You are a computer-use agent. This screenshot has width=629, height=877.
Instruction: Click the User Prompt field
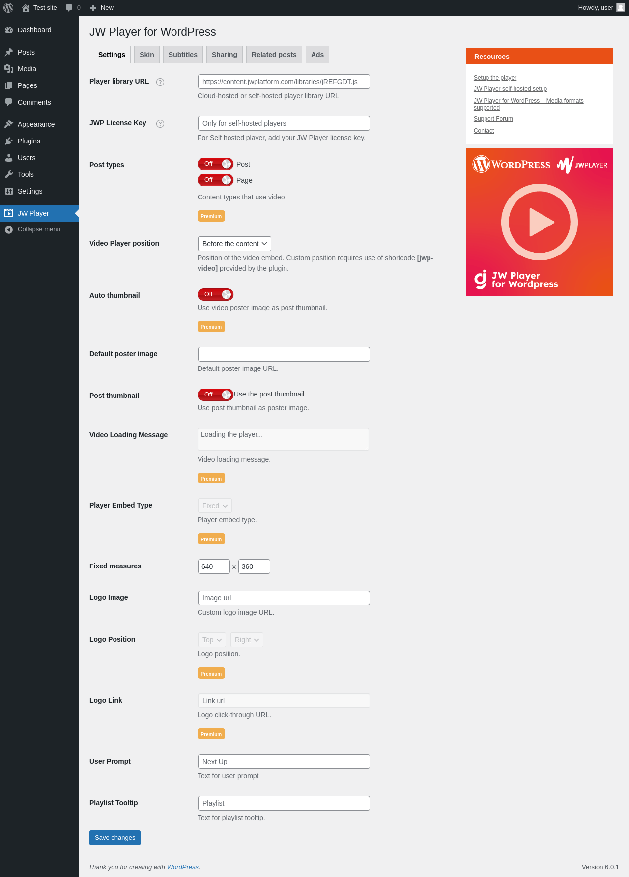click(284, 762)
